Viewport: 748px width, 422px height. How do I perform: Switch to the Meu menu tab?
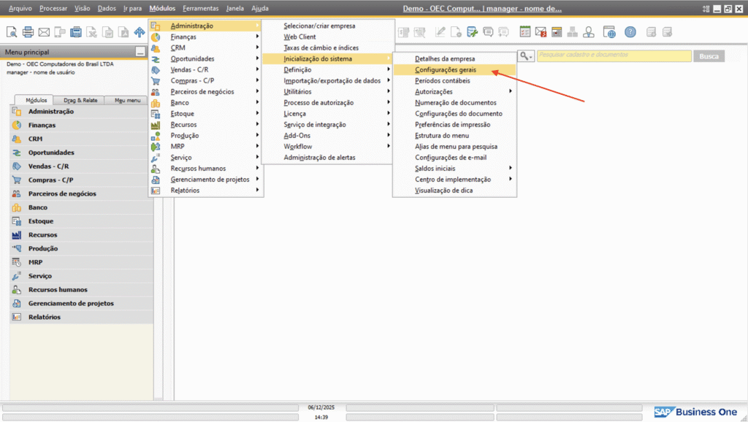127,101
